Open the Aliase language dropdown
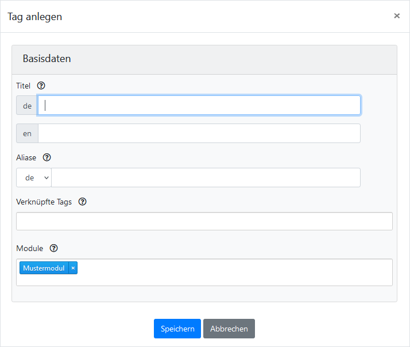This screenshot has height=347, width=410. 34,178
